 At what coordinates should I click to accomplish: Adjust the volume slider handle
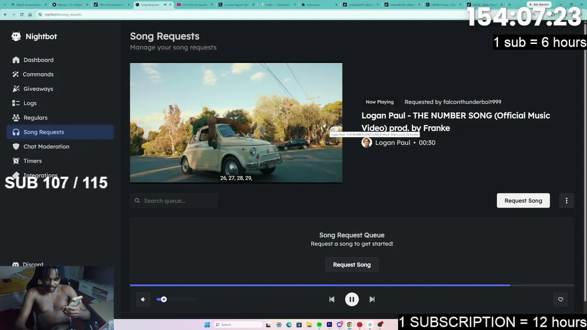point(164,299)
